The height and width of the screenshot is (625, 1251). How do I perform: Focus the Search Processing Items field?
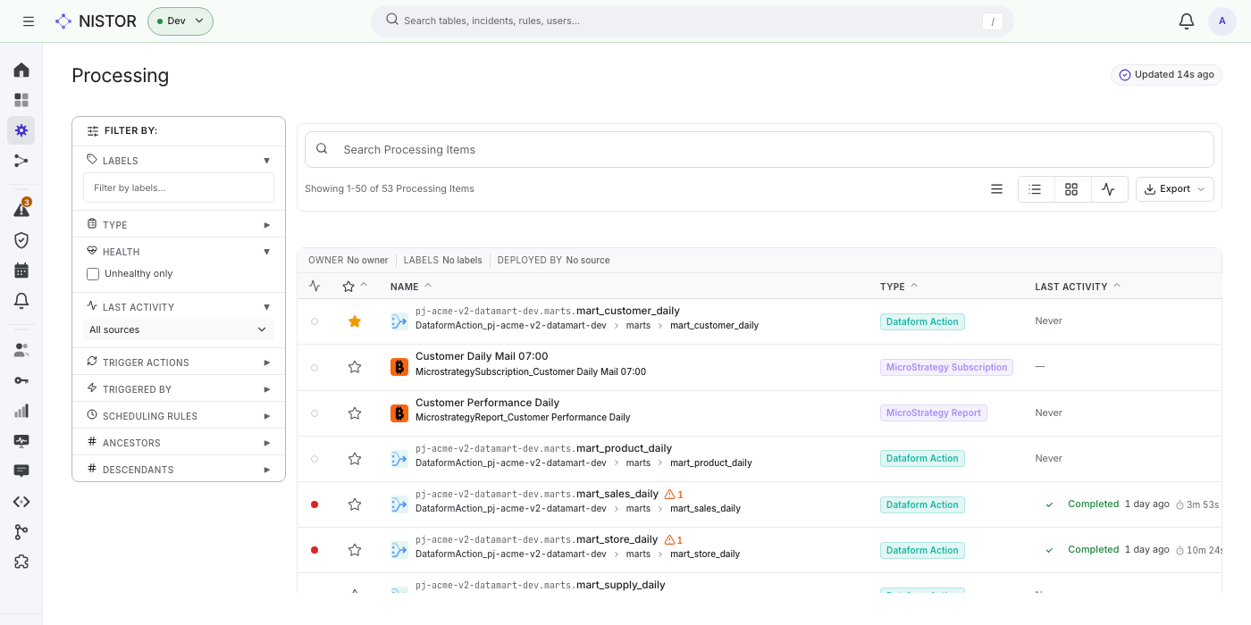point(760,150)
